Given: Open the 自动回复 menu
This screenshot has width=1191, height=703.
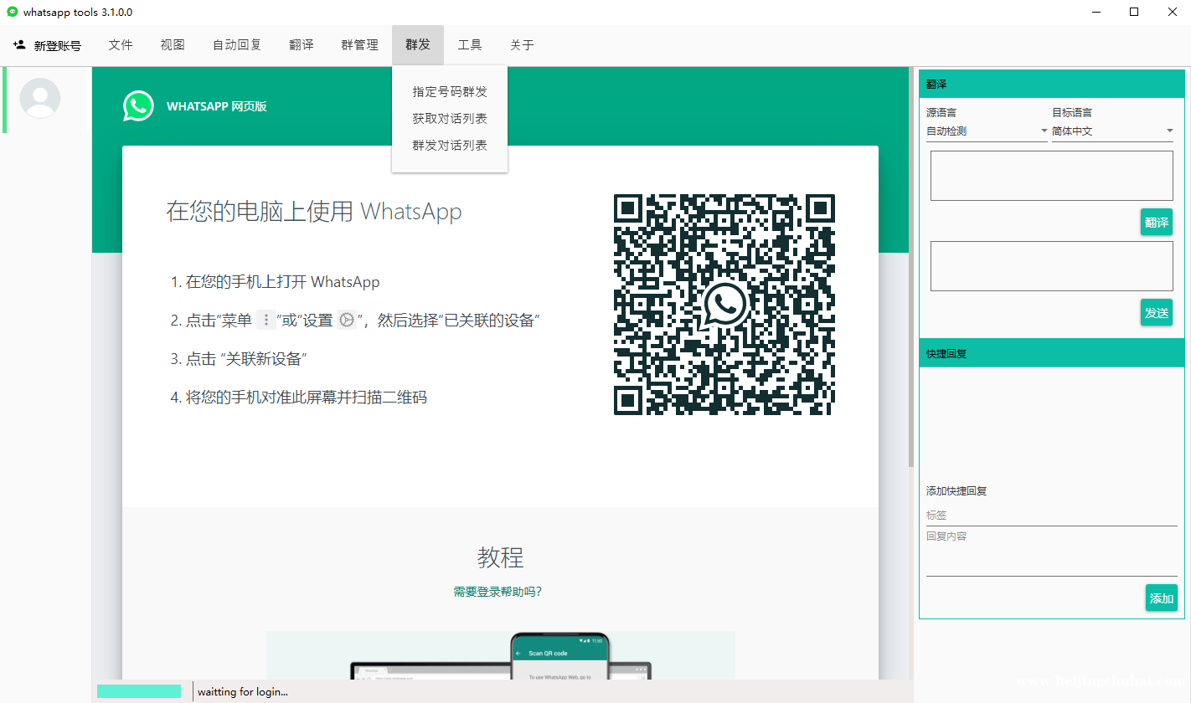Looking at the screenshot, I should (237, 45).
